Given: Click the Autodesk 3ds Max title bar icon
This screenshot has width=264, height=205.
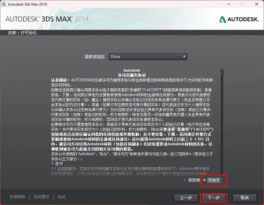Looking at the screenshot, I should [4, 4].
